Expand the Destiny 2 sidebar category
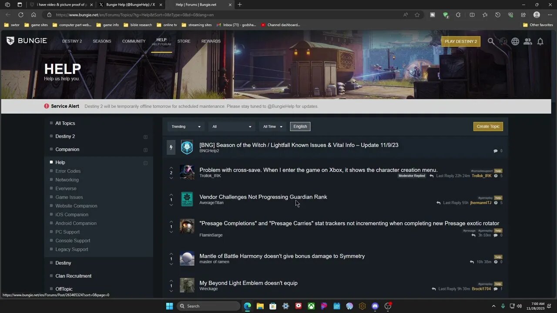This screenshot has height=313, width=557. 145,137
